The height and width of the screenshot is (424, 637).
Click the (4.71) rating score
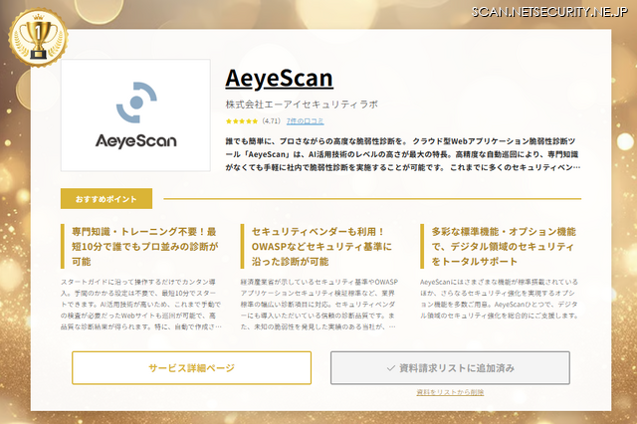tap(271, 122)
